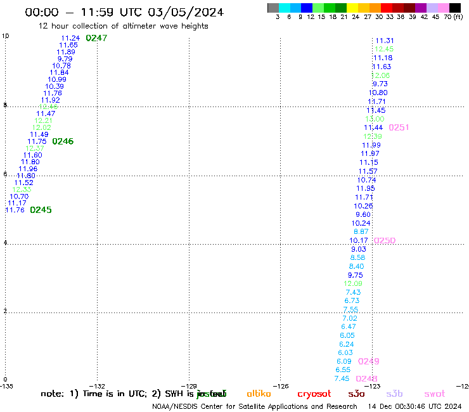Click the 'swot' legend label

pyautogui.click(x=435, y=394)
